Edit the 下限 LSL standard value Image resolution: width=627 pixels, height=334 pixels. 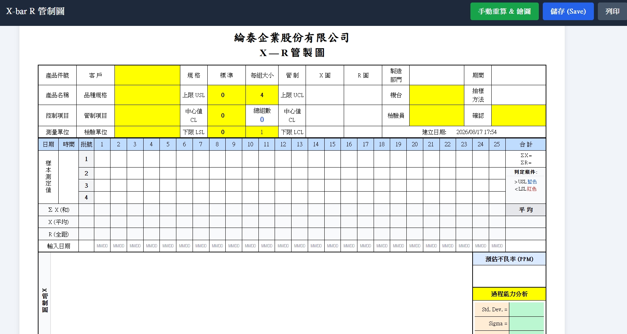pos(226,132)
